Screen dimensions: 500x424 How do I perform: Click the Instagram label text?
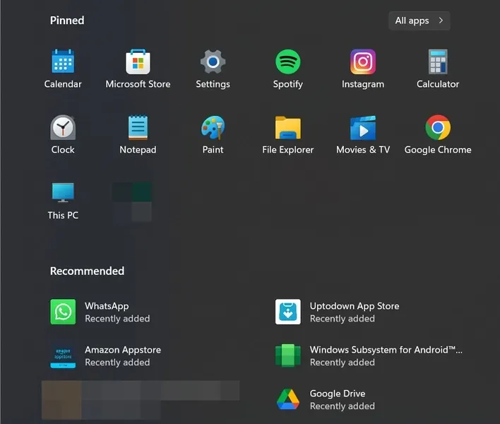tap(363, 84)
